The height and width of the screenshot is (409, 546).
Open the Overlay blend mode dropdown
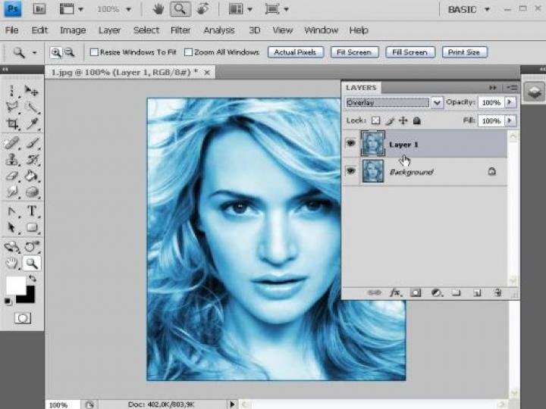tap(437, 102)
